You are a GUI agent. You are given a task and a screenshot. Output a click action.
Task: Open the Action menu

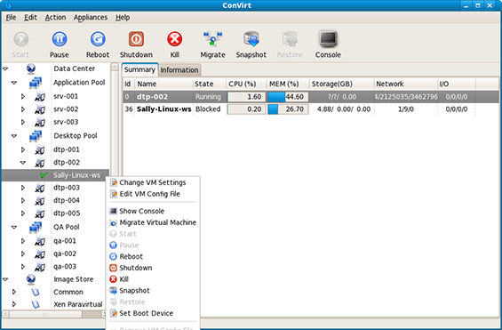[55, 18]
